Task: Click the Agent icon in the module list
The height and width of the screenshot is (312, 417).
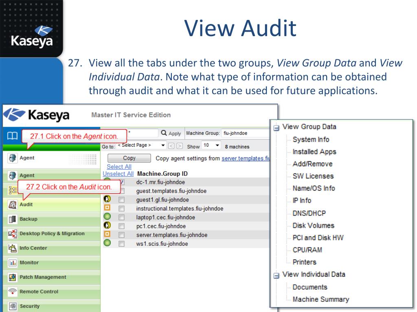Action: [12, 175]
